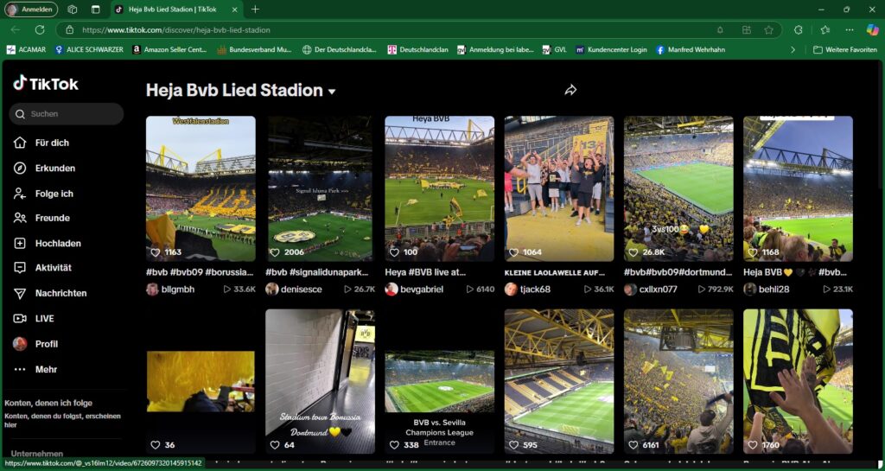Visit behli28's profile name

[774, 290]
